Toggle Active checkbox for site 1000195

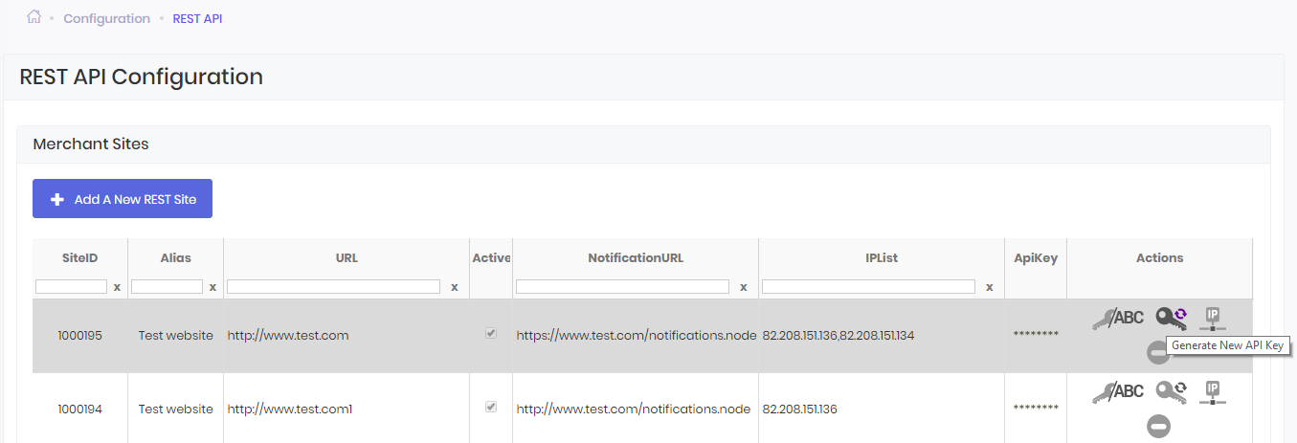point(491,334)
